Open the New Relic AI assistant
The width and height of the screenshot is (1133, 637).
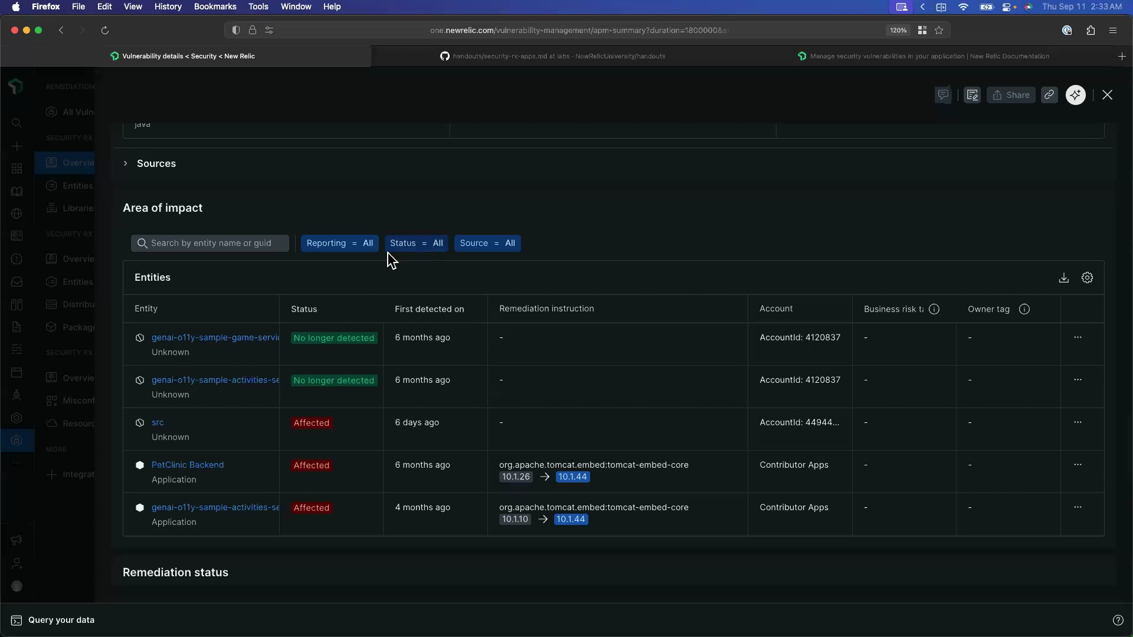(x=1076, y=95)
